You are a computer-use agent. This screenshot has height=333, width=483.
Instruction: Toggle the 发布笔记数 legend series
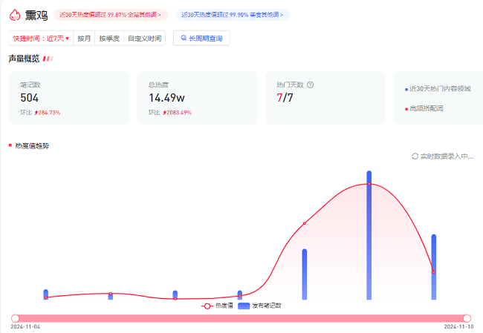(x=259, y=306)
